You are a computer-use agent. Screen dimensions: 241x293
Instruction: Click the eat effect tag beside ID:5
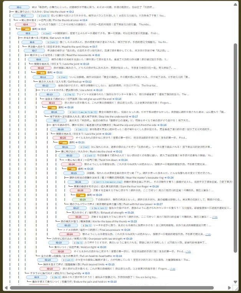pyautogui.click(x=46, y=33)
